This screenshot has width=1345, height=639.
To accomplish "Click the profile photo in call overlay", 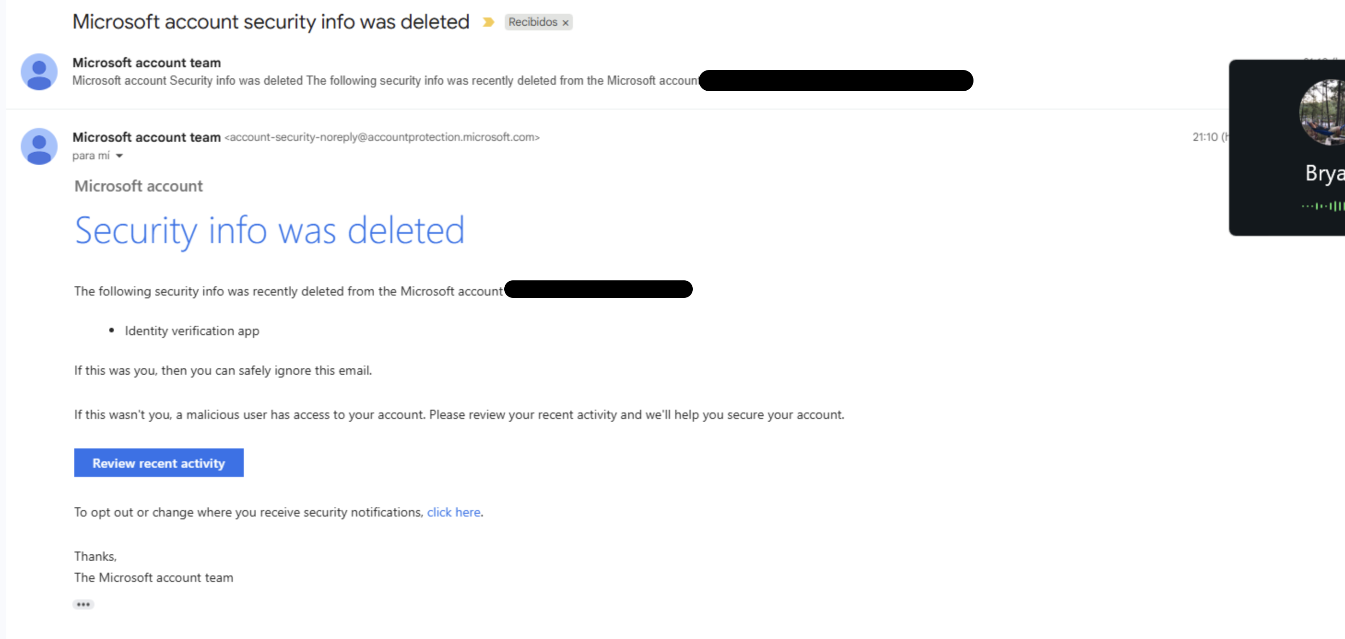I will (x=1322, y=112).
